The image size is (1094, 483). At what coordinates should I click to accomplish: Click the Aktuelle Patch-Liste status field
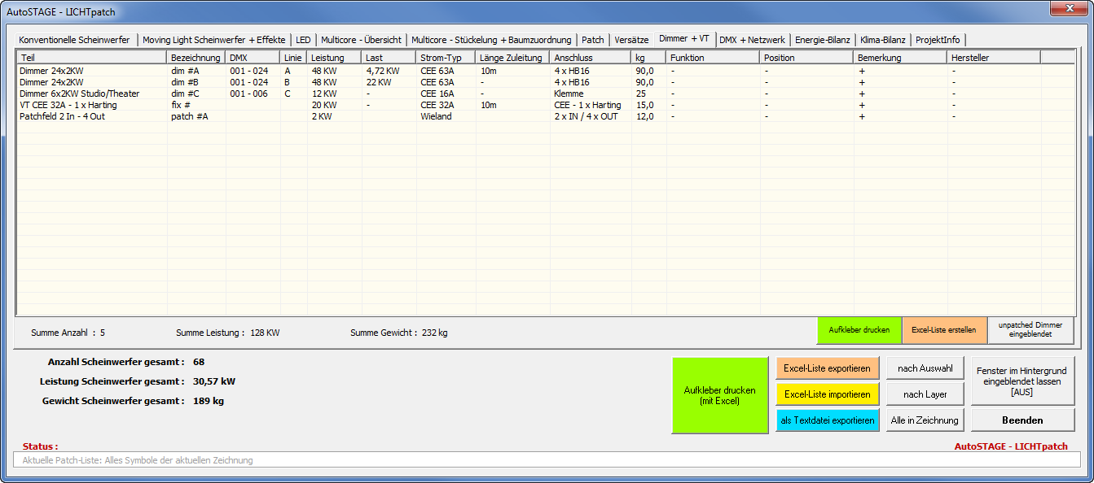(546, 460)
